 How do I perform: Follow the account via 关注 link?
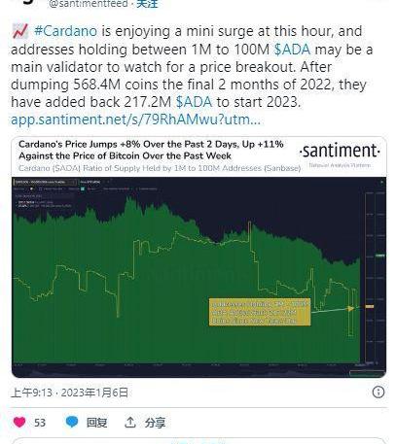(x=147, y=4)
